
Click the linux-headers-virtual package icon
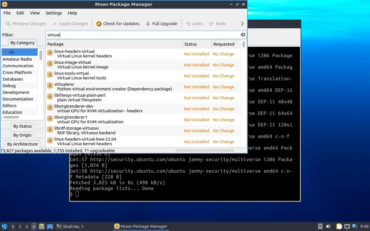[x=50, y=53]
